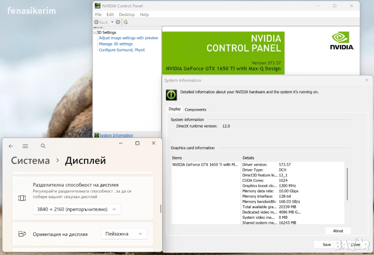Click the System Information dialog info icon
The width and height of the screenshot is (374, 255).
tap(171, 95)
